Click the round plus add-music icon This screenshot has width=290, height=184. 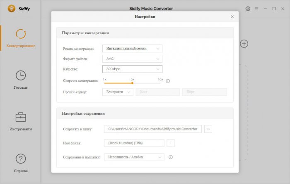click(x=244, y=43)
